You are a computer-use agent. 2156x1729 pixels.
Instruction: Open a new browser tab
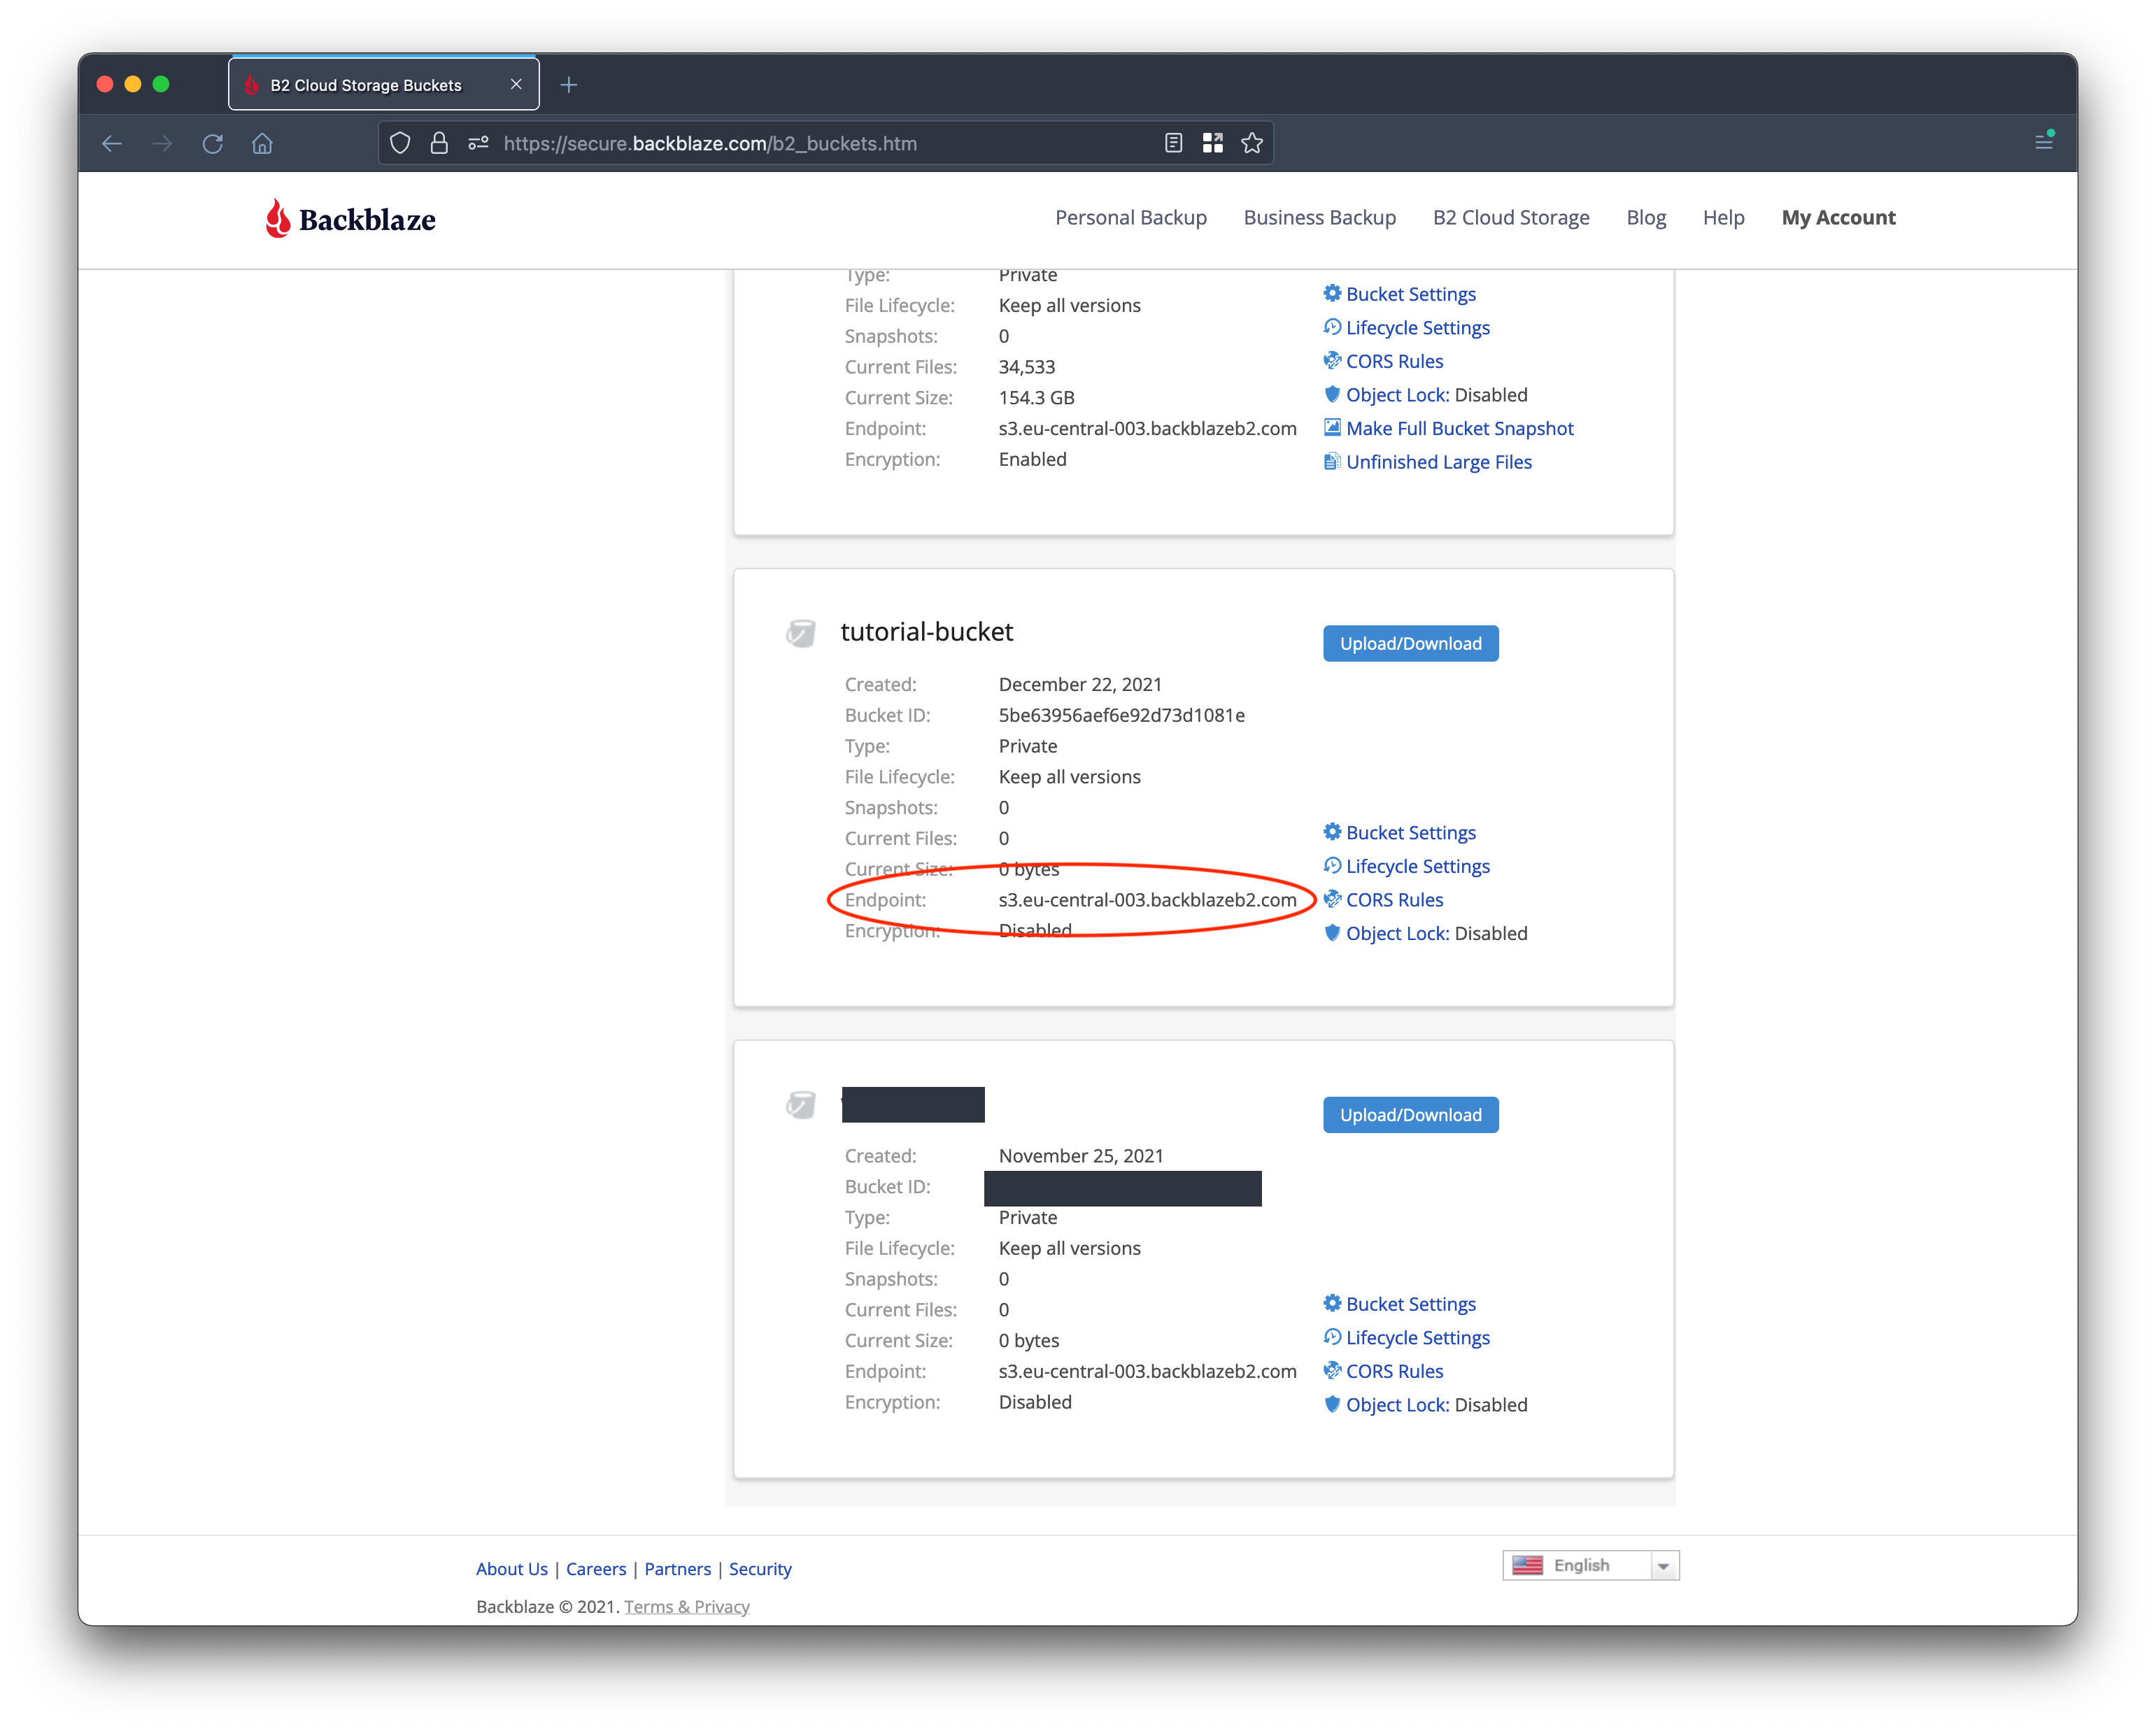[x=569, y=85]
